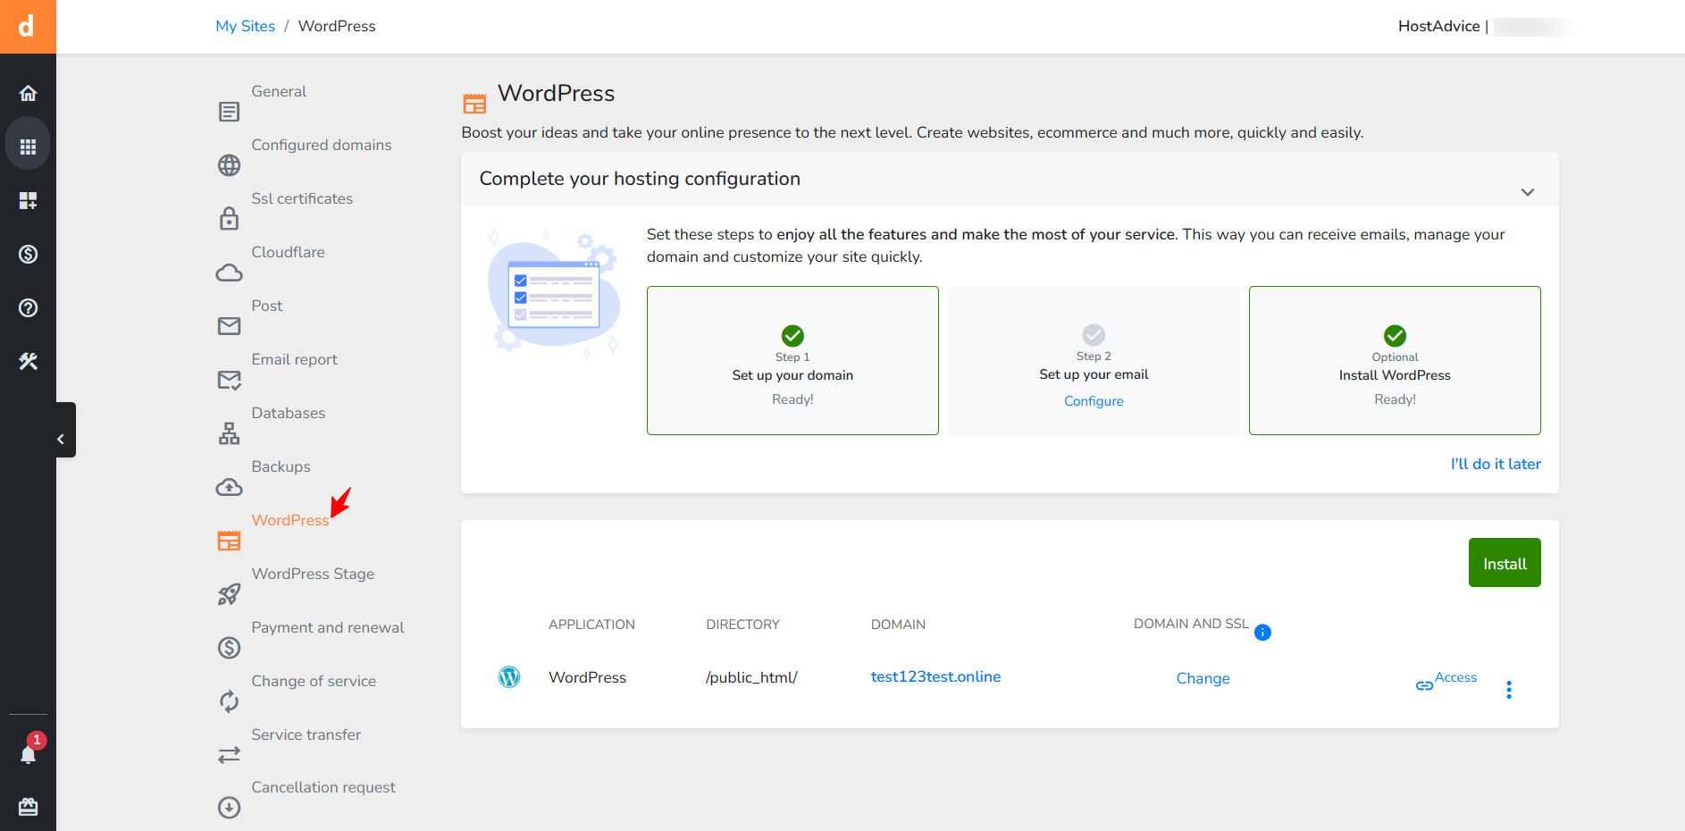Open Backups section
This screenshot has width=1685, height=831.
281,466
